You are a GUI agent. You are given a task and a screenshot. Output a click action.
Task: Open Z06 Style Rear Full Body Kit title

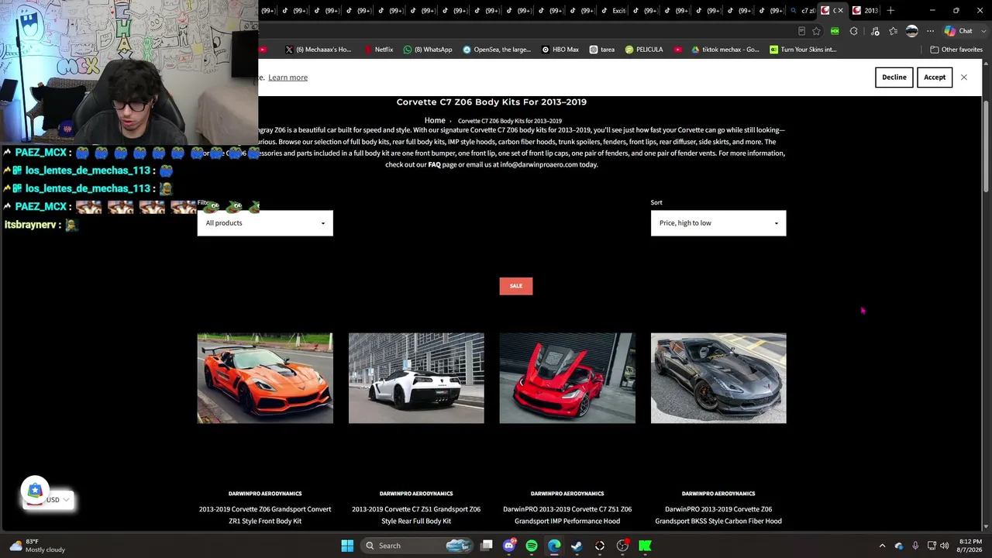[416, 515]
